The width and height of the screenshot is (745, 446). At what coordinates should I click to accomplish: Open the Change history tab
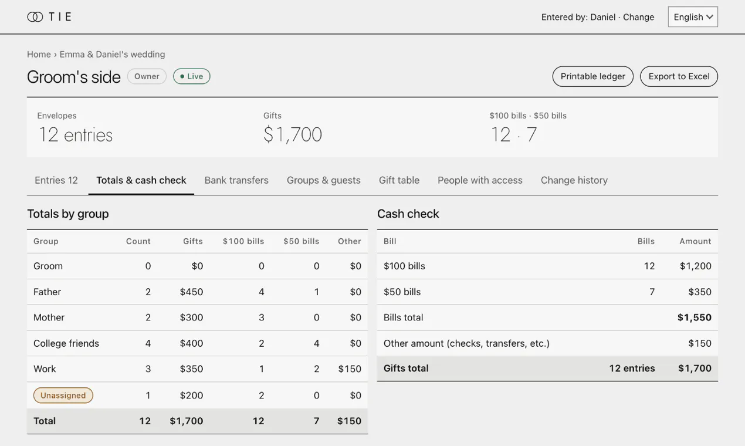pyautogui.click(x=574, y=180)
